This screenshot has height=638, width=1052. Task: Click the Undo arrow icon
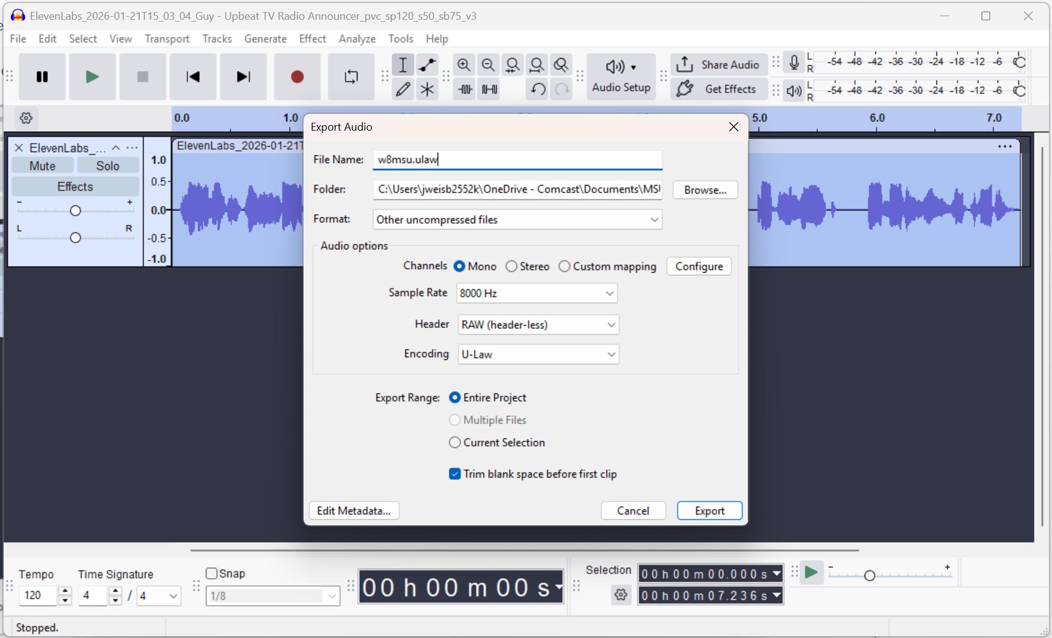click(538, 89)
